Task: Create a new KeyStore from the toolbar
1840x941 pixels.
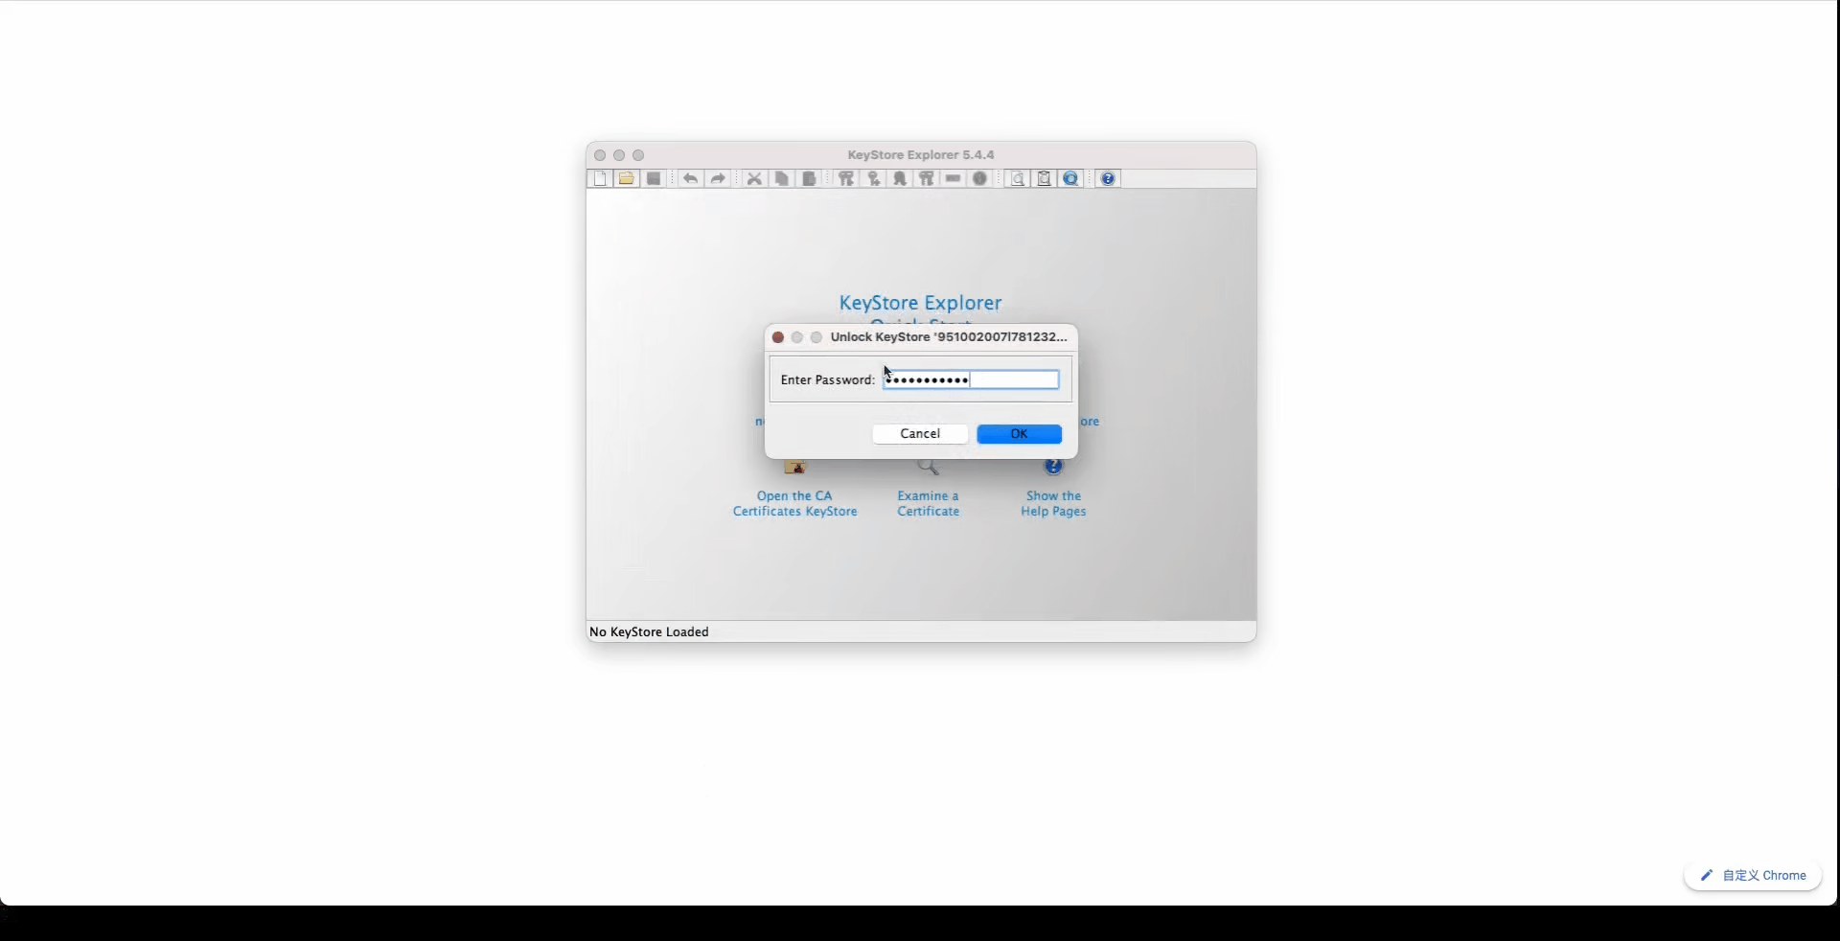Action: (600, 179)
